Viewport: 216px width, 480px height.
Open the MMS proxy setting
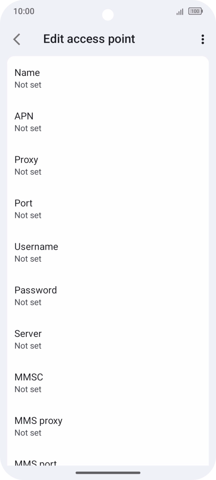pos(108,426)
